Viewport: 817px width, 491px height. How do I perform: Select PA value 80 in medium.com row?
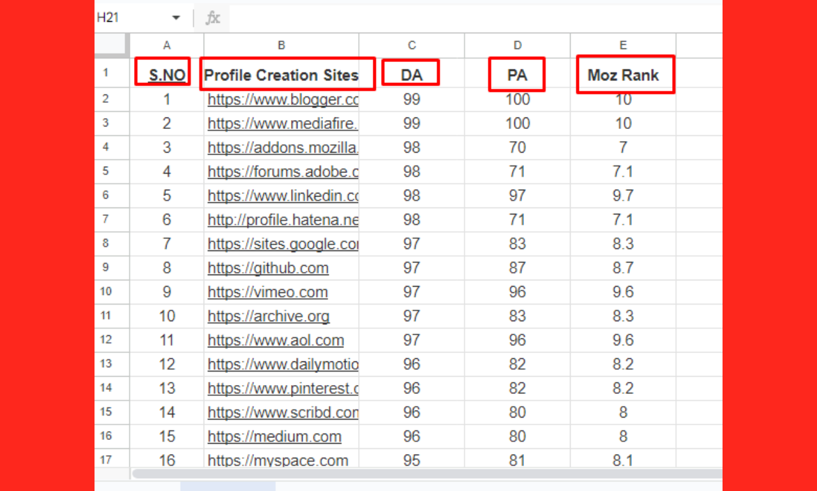click(518, 437)
